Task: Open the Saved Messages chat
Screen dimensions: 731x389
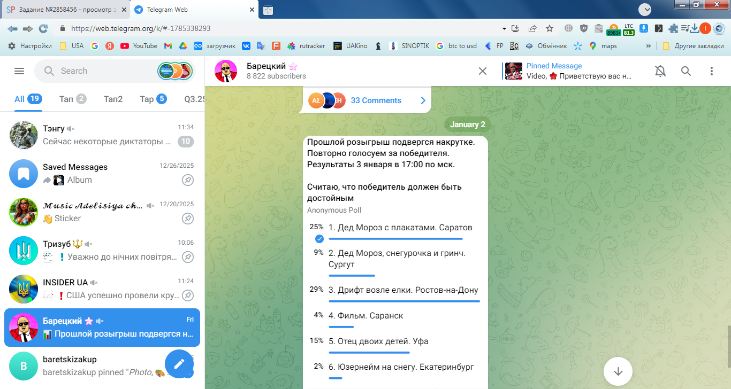Action: (x=102, y=173)
